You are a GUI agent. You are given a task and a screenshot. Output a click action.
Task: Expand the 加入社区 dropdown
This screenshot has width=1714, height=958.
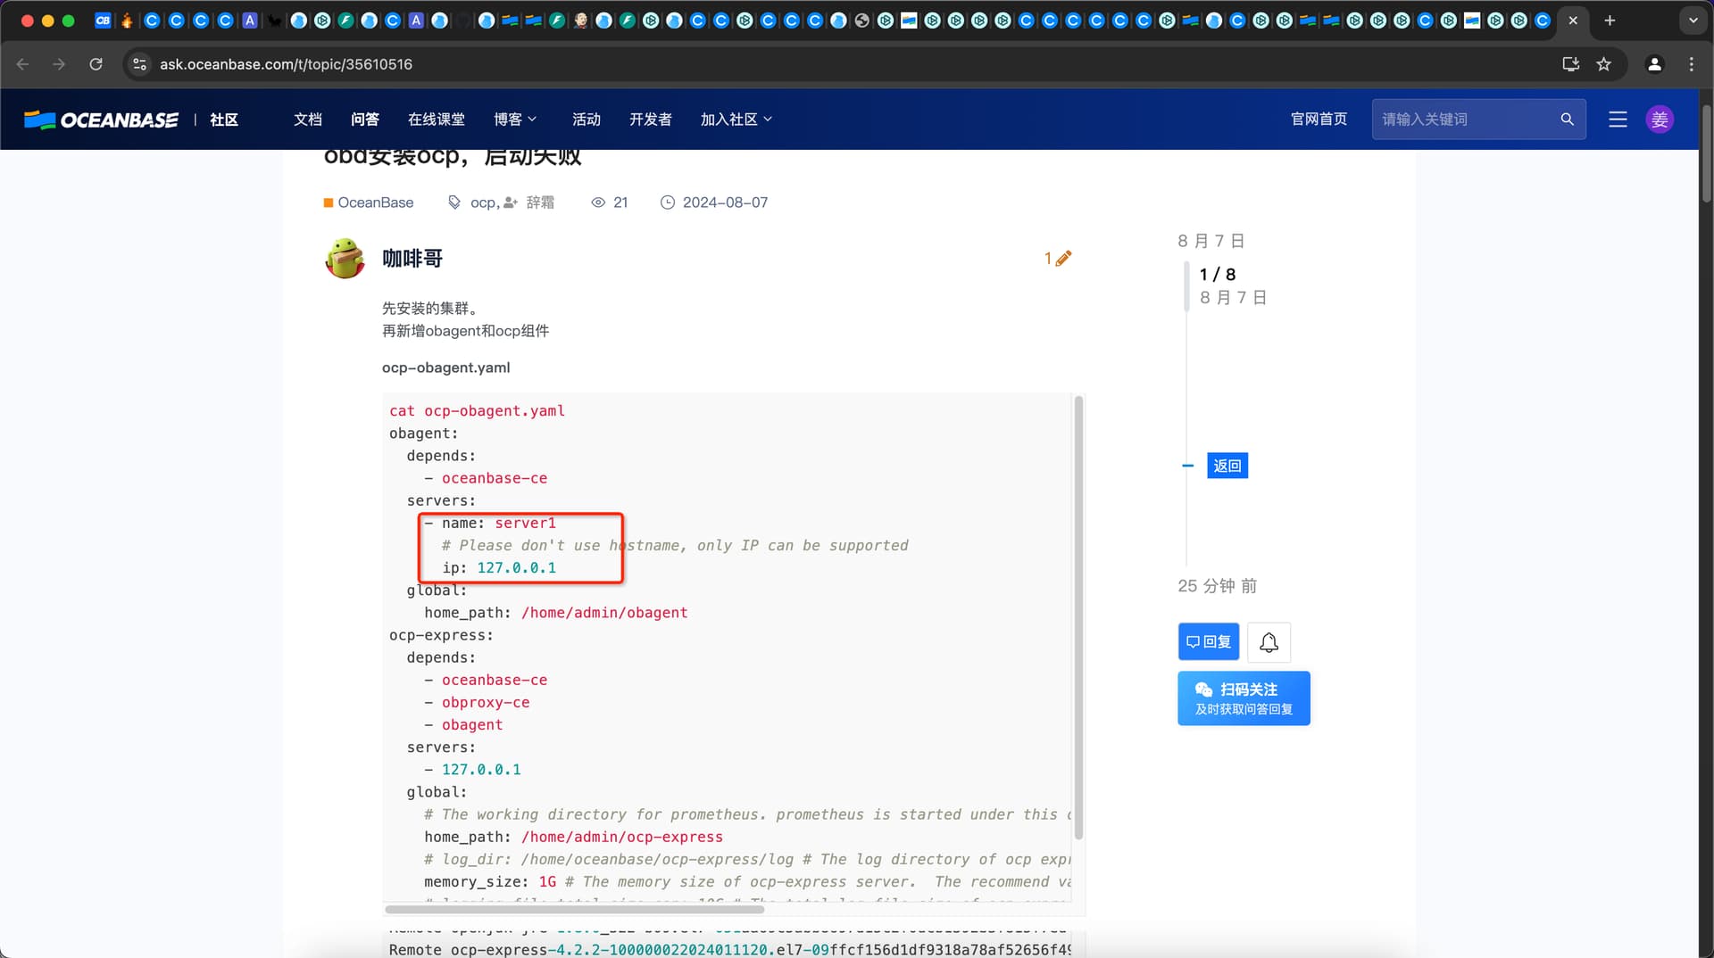[736, 120]
